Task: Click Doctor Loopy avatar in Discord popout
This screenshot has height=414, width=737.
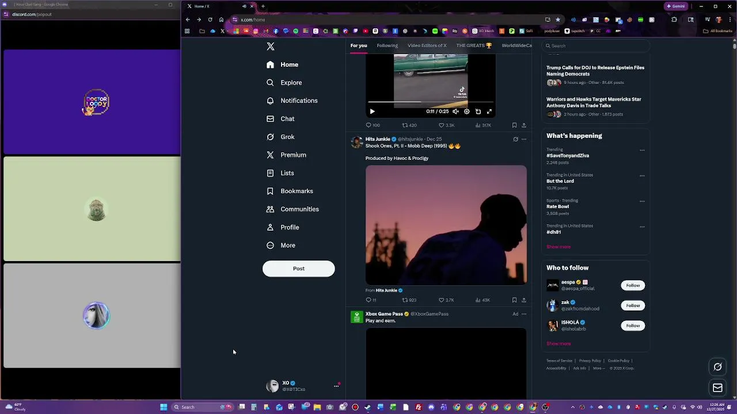Action: click(x=96, y=102)
